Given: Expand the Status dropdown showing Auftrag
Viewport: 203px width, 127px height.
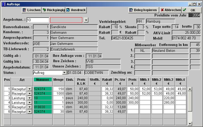Looking at the screenshot, I should [x=64, y=73].
